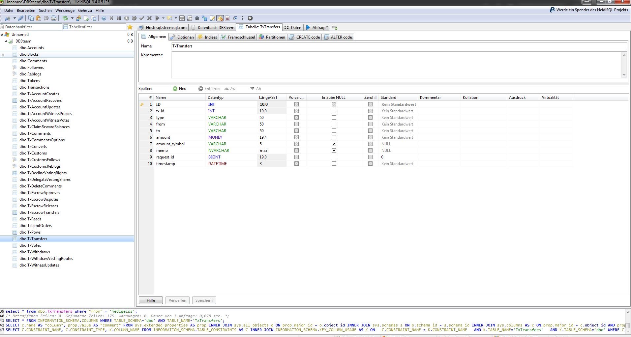Switch to the Indizes tab
The height and width of the screenshot is (337, 631).
click(x=208, y=37)
